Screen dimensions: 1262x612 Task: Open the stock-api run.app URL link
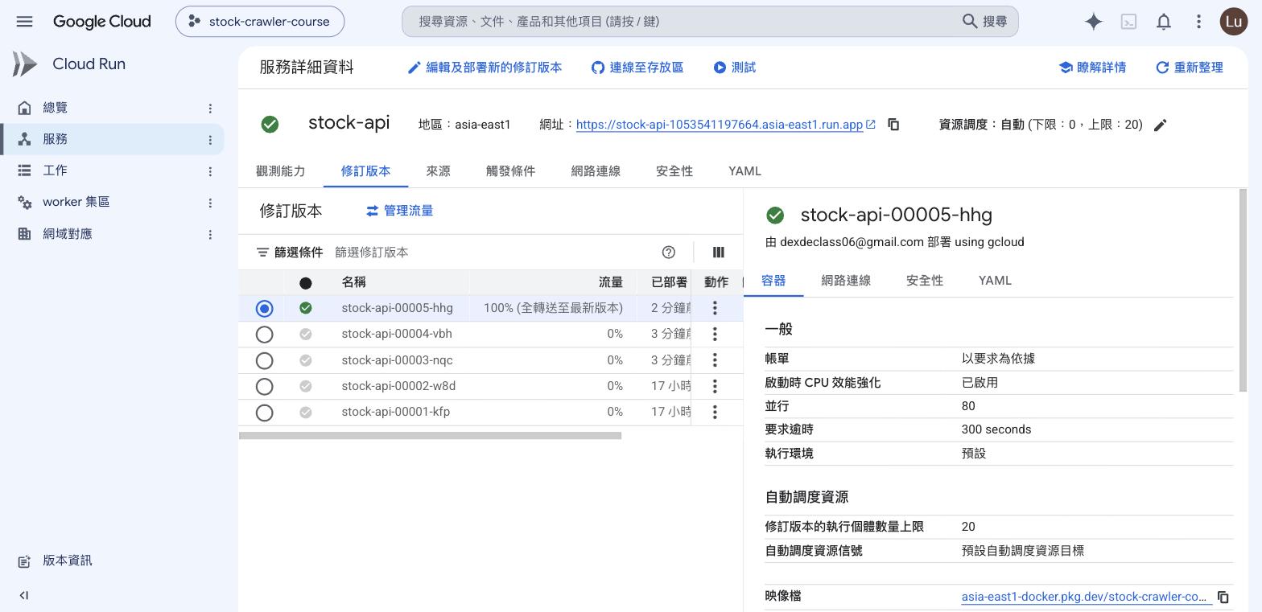tap(720, 125)
